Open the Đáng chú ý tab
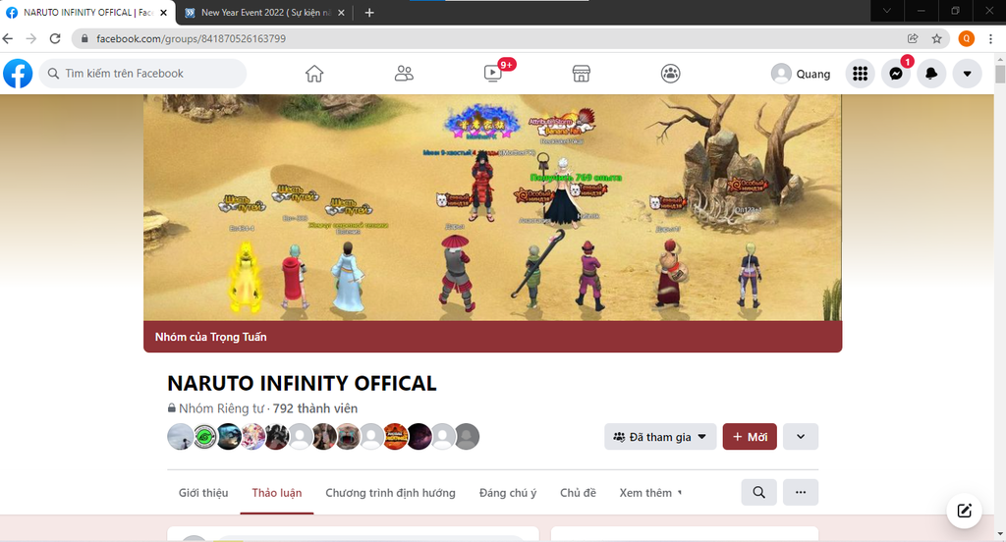 508,493
